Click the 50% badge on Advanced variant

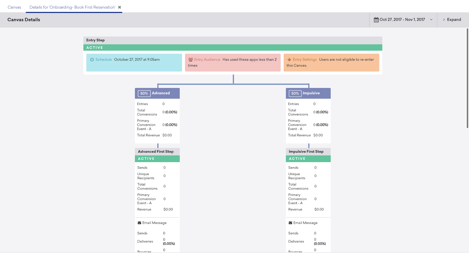[x=144, y=93]
